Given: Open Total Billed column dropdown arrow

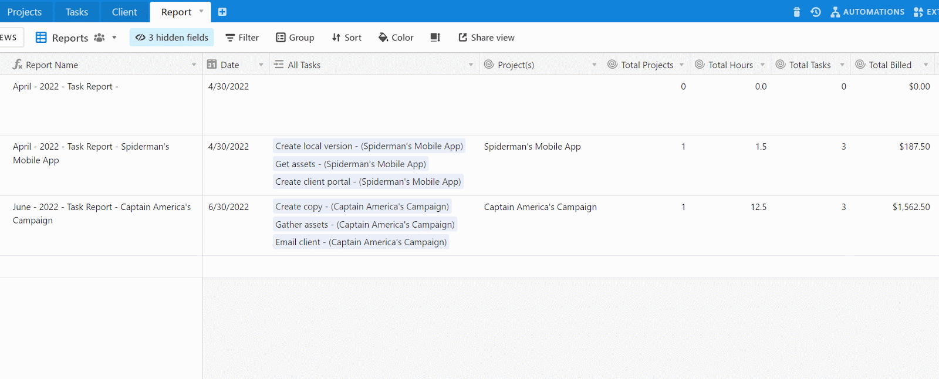Looking at the screenshot, I should click(x=926, y=65).
